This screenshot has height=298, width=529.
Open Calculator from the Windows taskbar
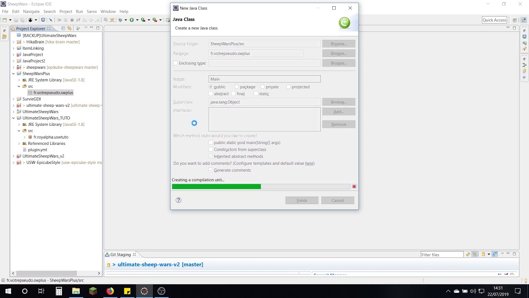click(x=59, y=291)
